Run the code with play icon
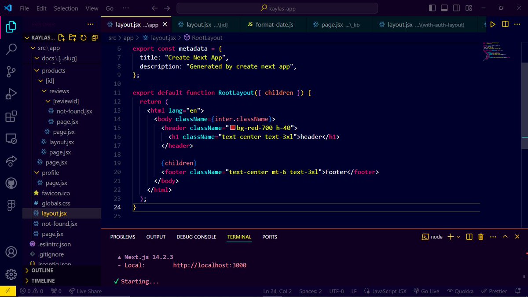The image size is (528, 297). (x=493, y=25)
